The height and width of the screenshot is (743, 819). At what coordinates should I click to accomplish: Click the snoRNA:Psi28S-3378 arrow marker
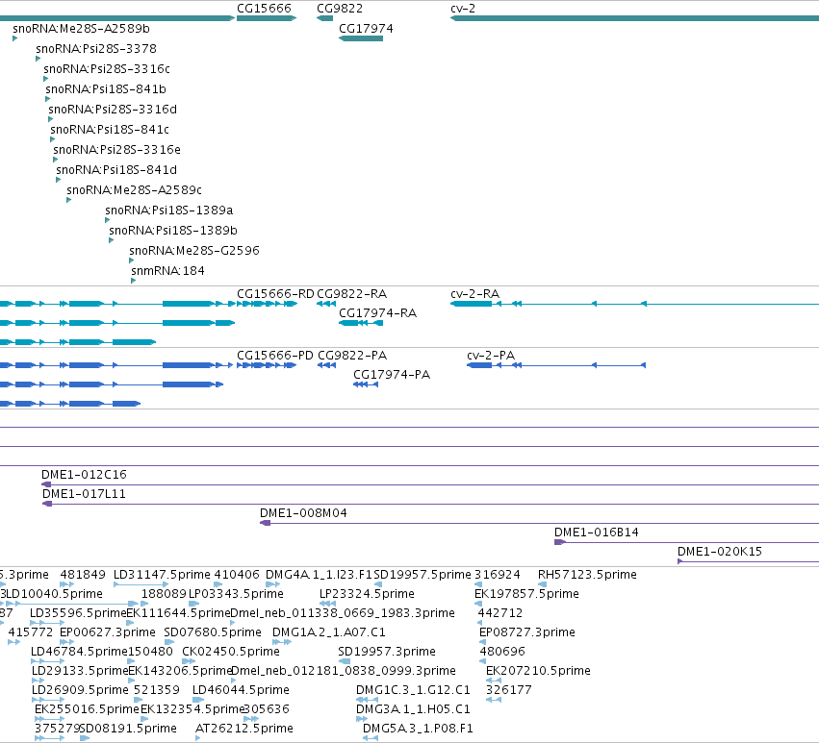point(38,59)
